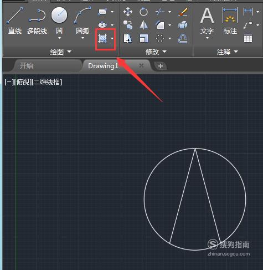Select the Ellipse draw tool icon
This screenshot has width=263, height=270.
[x=102, y=25]
